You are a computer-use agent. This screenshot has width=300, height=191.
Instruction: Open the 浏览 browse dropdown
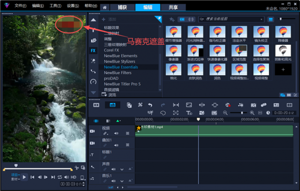point(109,95)
